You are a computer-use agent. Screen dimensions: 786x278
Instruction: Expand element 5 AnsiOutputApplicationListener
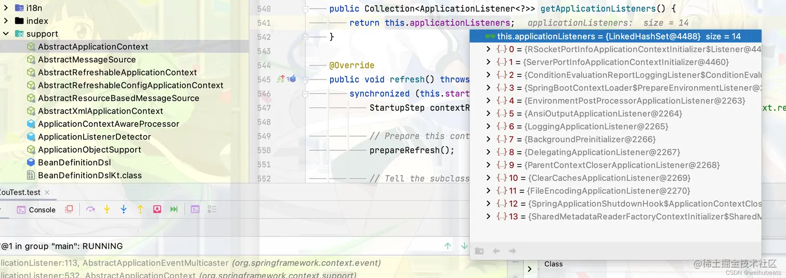click(488, 113)
